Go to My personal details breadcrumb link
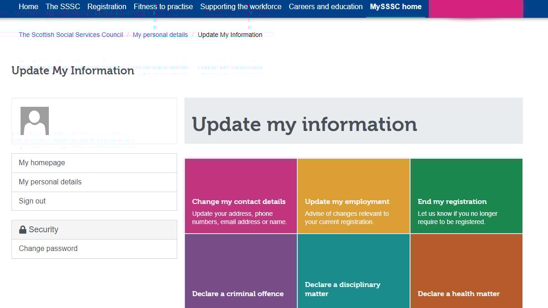 pyautogui.click(x=160, y=35)
